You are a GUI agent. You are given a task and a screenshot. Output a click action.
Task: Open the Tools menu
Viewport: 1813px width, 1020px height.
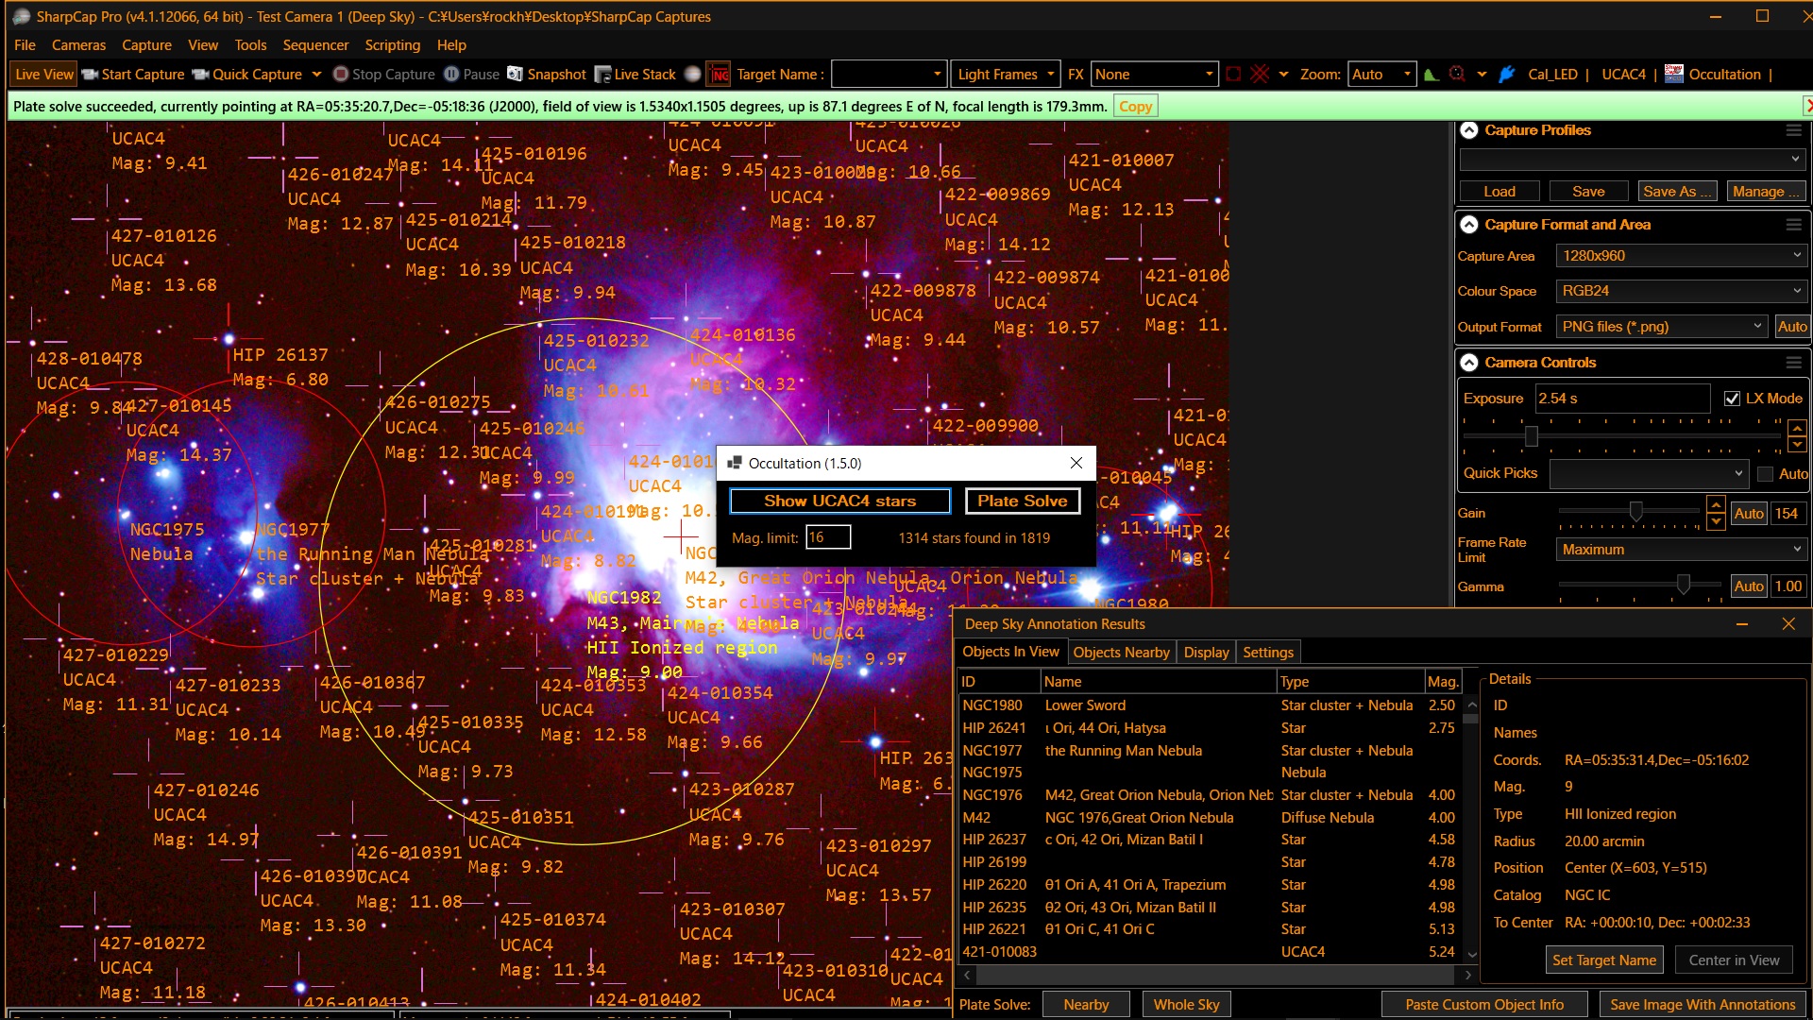(250, 45)
